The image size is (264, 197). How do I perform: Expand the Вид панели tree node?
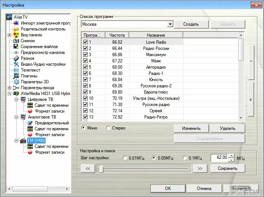coord(9,35)
